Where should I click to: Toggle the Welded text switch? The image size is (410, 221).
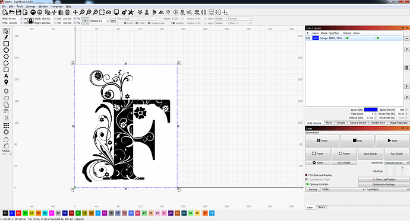[173, 23]
